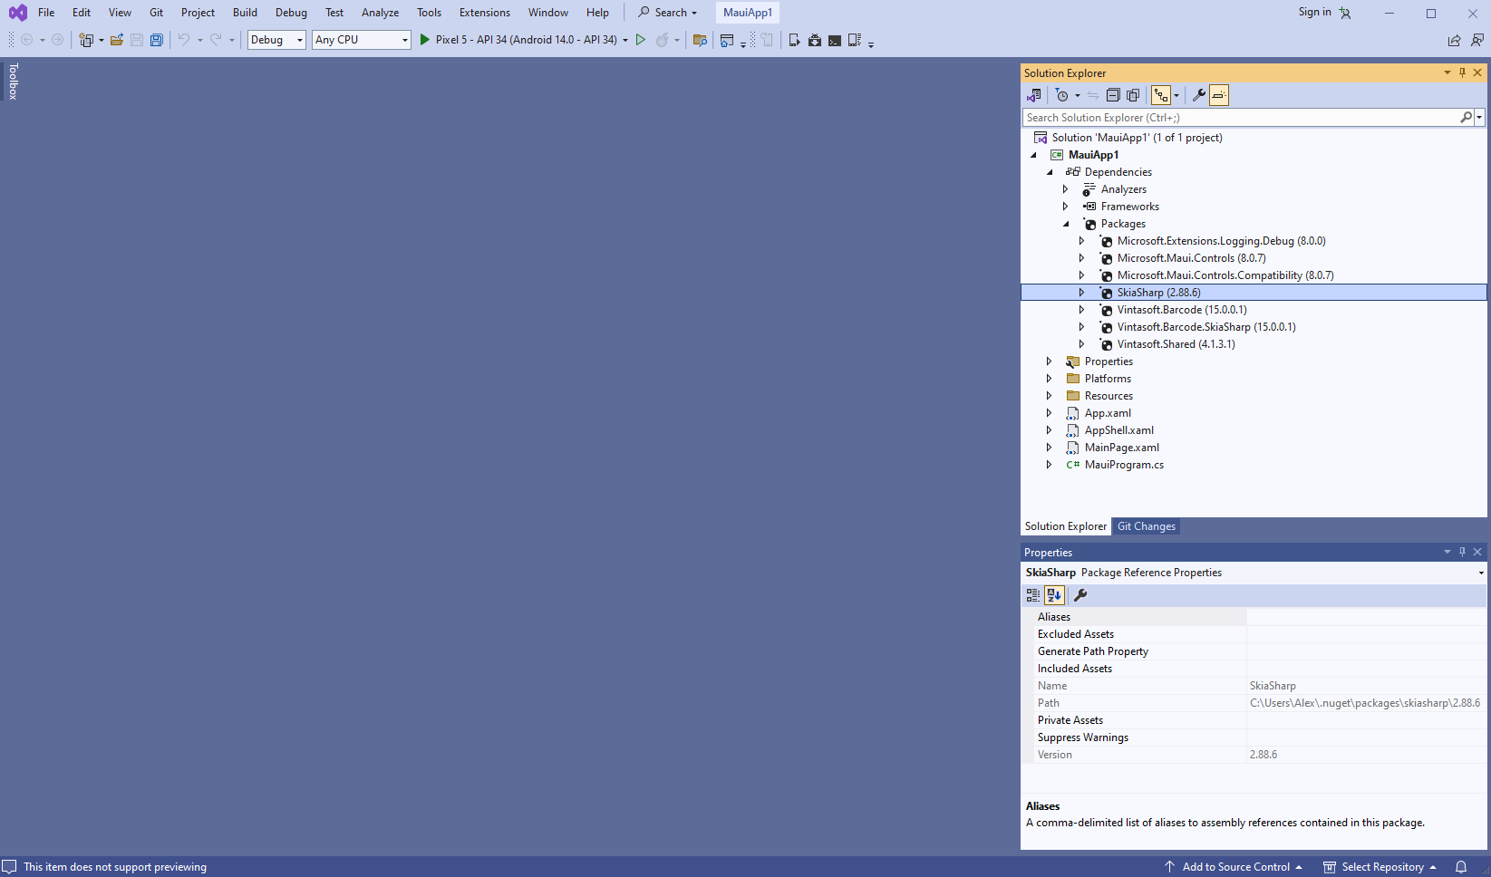This screenshot has width=1491, height=877.
Task: Click the account settings icon beside Sign in
Action: 1345,13
